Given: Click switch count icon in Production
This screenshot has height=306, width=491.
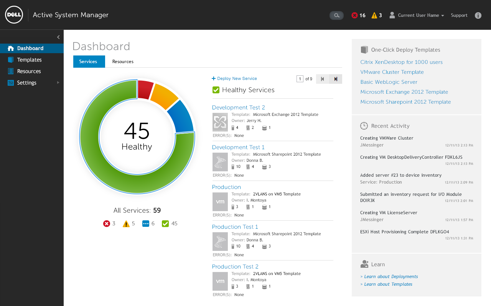Looking at the screenshot, I should tap(248, 207).
